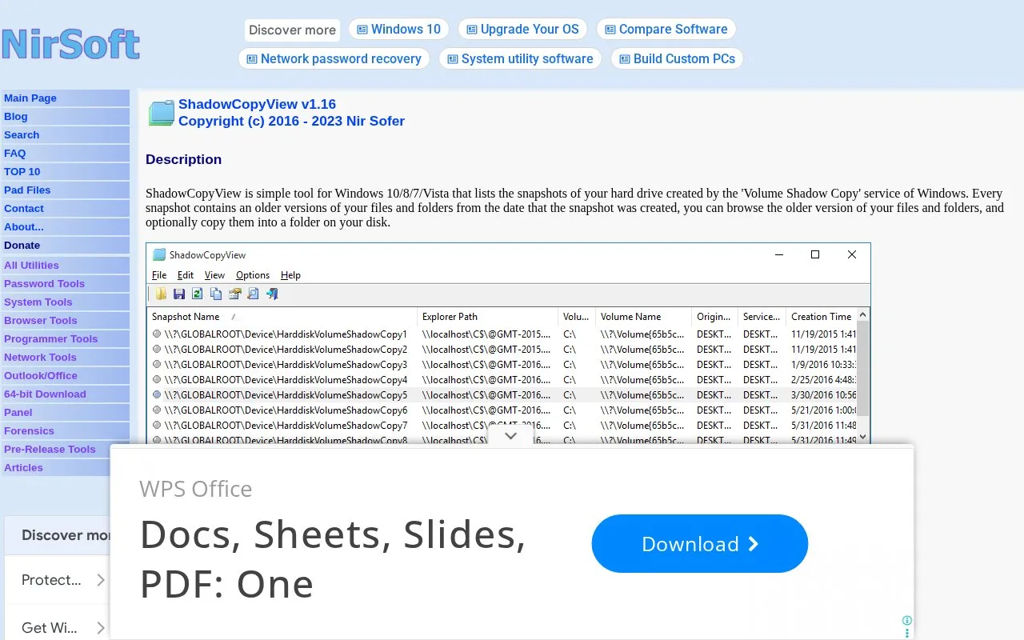Image resolution: width=1024 pixels, height=640 pixels.
Task: Open the Options menu in ShadowCopyView
Action: click(253, 275)
